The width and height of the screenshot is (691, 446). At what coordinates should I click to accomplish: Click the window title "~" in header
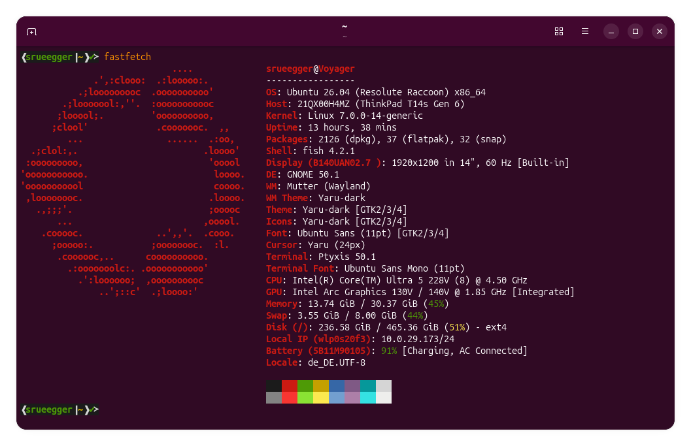(x=345, y=27)
